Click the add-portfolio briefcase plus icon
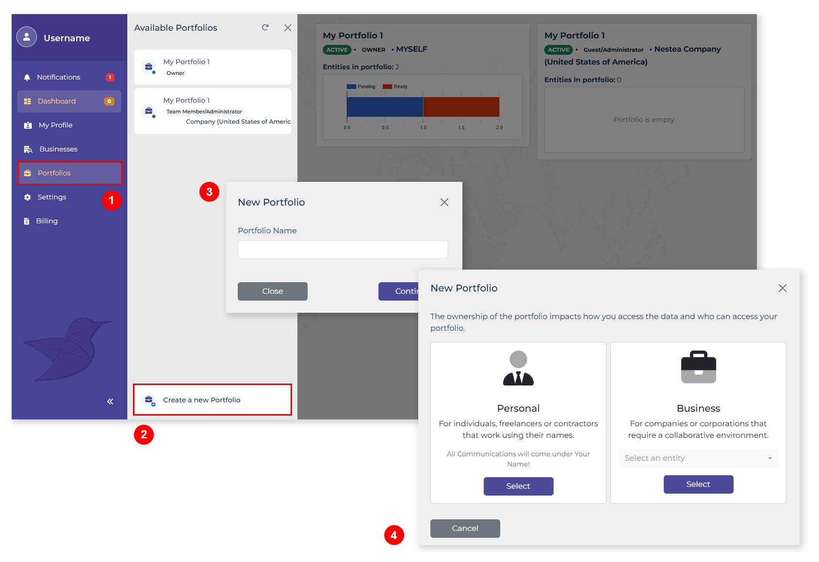Image resolution: width=819 pixels, height=562 pixels. [149, 400]
